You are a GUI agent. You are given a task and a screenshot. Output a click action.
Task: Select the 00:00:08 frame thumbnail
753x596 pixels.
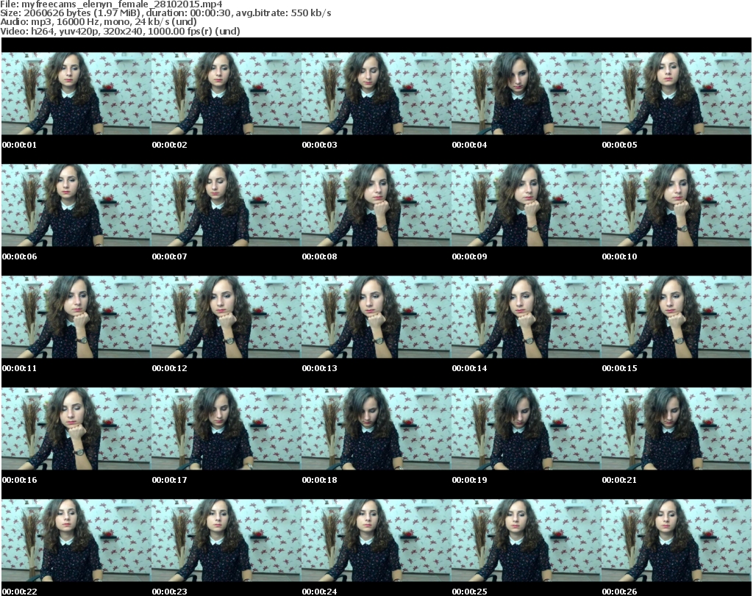tap(376, 205)
